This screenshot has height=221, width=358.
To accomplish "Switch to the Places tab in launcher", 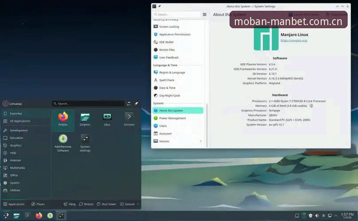I will (38, 204).
